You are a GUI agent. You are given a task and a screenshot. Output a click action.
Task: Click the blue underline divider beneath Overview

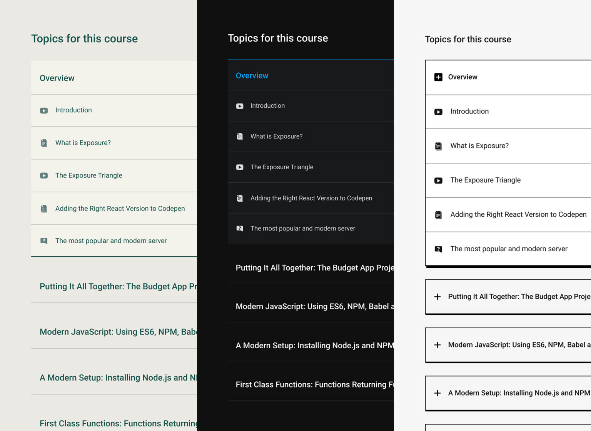tap(311, 60)
